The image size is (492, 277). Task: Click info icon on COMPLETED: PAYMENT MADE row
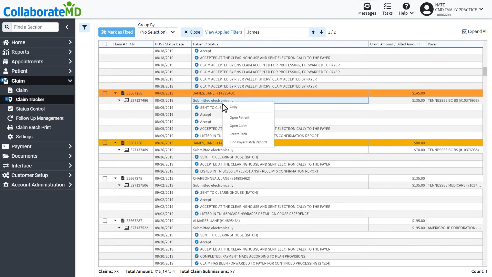pyautogui.click(x=197, y=256)
